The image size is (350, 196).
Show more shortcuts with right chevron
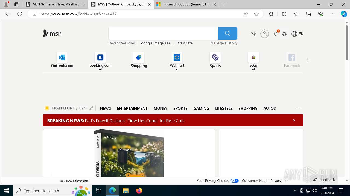click(308, 60)
